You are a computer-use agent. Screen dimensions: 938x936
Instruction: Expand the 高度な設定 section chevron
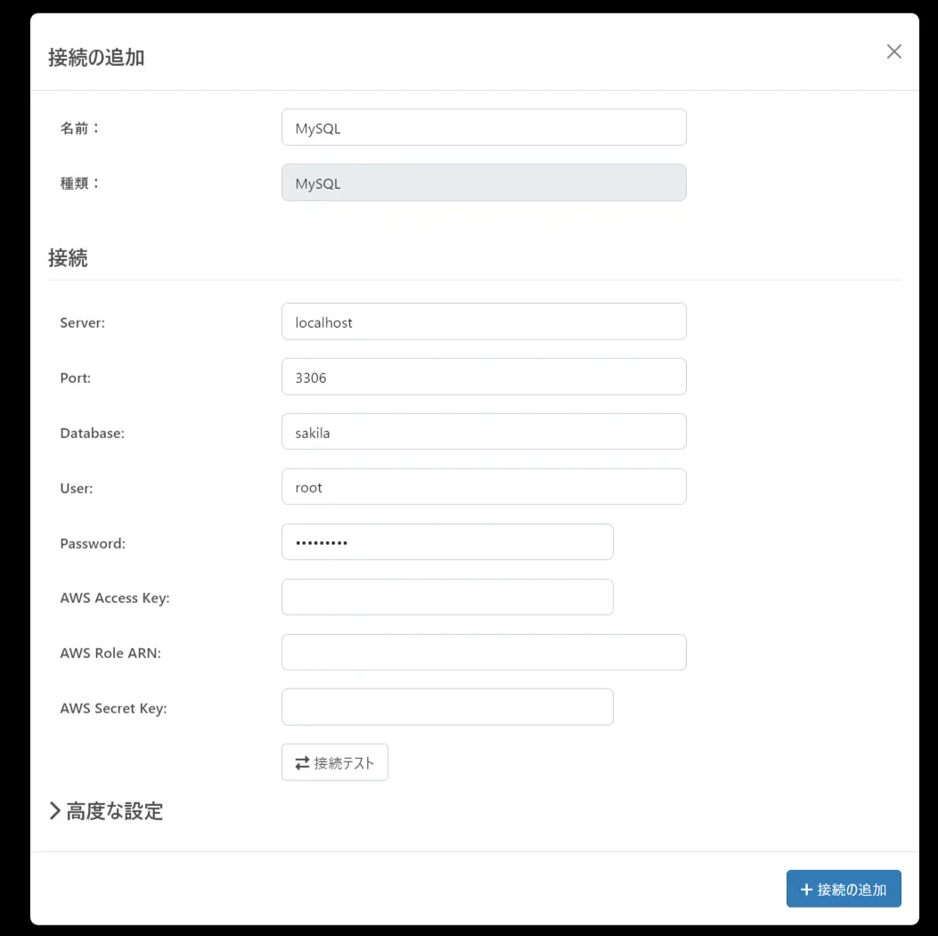coord(54,810)
